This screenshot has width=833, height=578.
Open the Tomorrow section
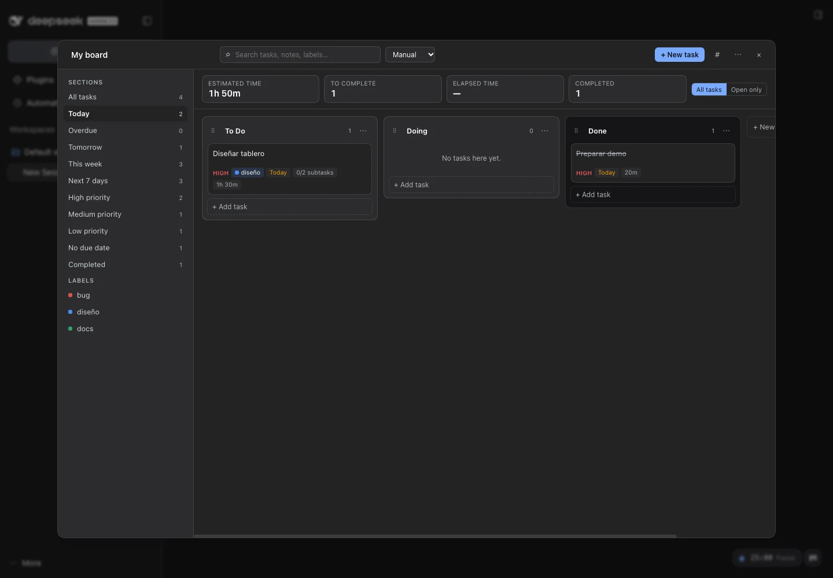(126, 147)
